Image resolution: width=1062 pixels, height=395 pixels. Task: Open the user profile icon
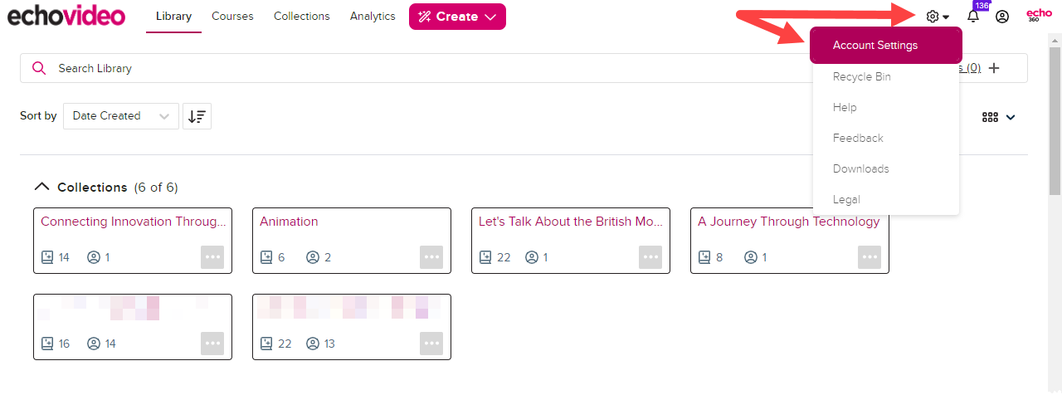click(x=1002, y=17)
